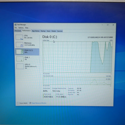Minimize the Task Manager window

click(x=102, y=25)
